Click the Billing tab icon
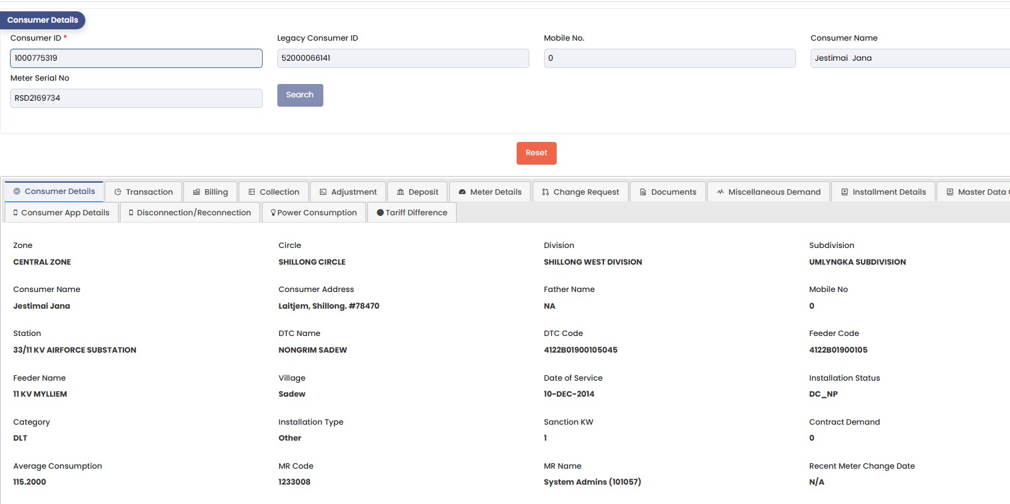The width and height of the screenshot is (1010, 504). (x=197, y=192)
